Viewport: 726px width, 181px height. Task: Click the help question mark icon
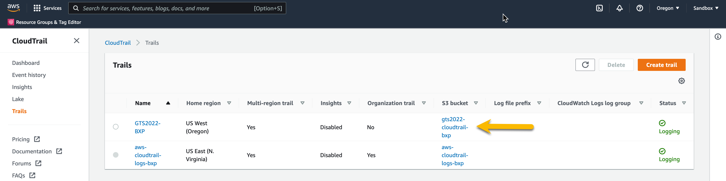[640, 8]
